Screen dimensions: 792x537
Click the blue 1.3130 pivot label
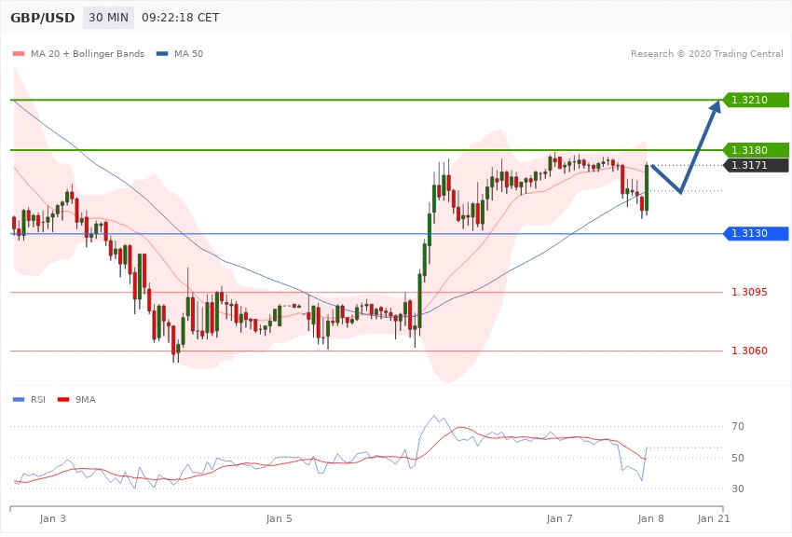click(x=756, y=233)
